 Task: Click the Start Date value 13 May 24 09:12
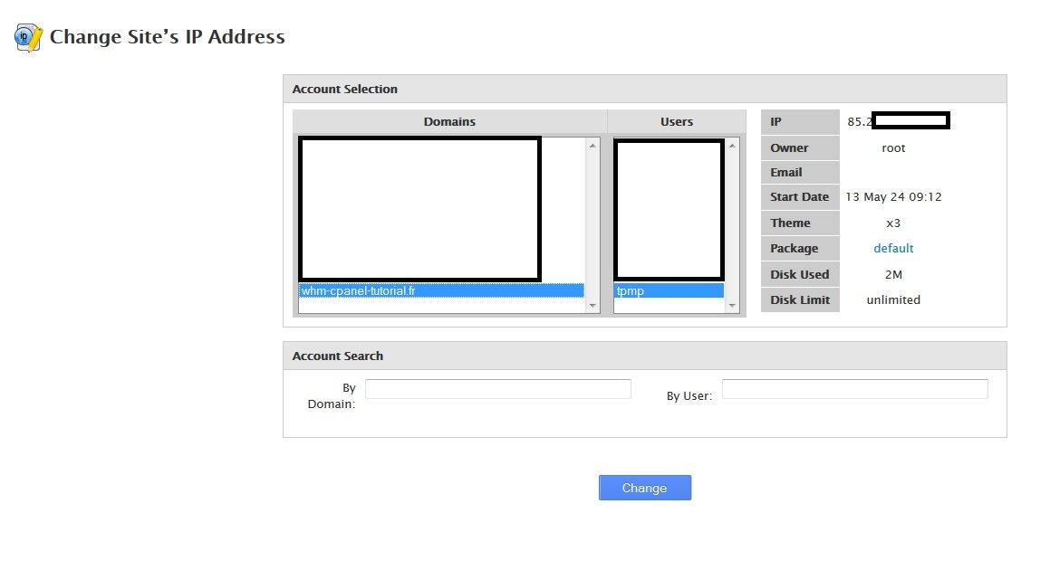pyautogui.click(x=893, y=196)
